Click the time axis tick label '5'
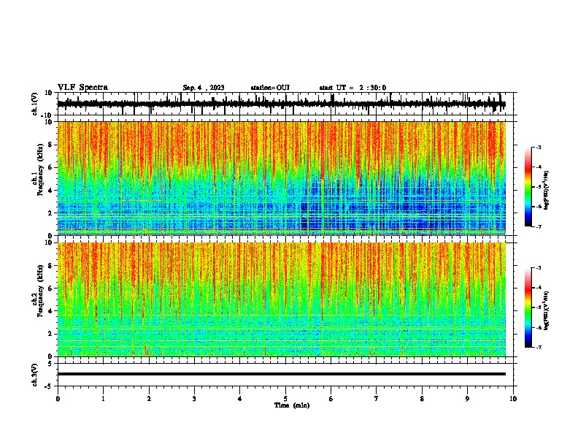578x447 pixels. (x=285, y=399)
